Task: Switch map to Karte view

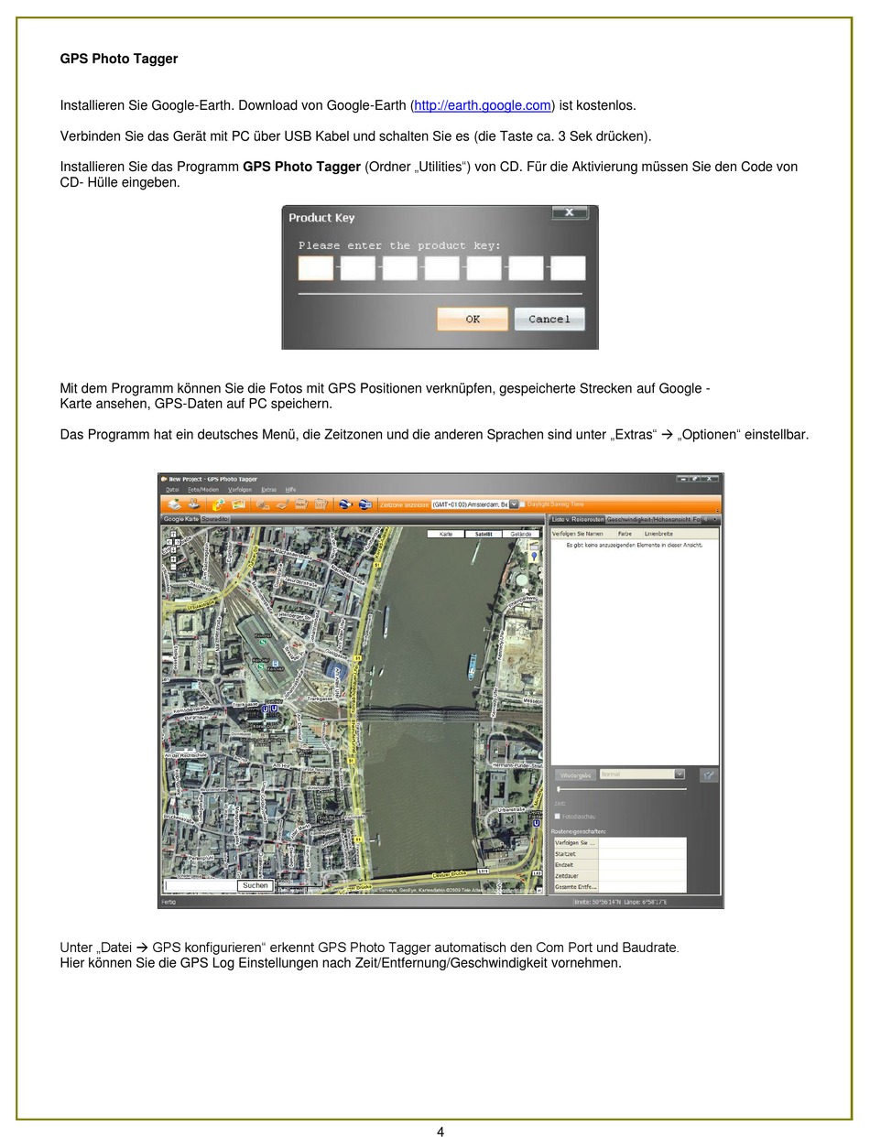Action: (446, 533)
